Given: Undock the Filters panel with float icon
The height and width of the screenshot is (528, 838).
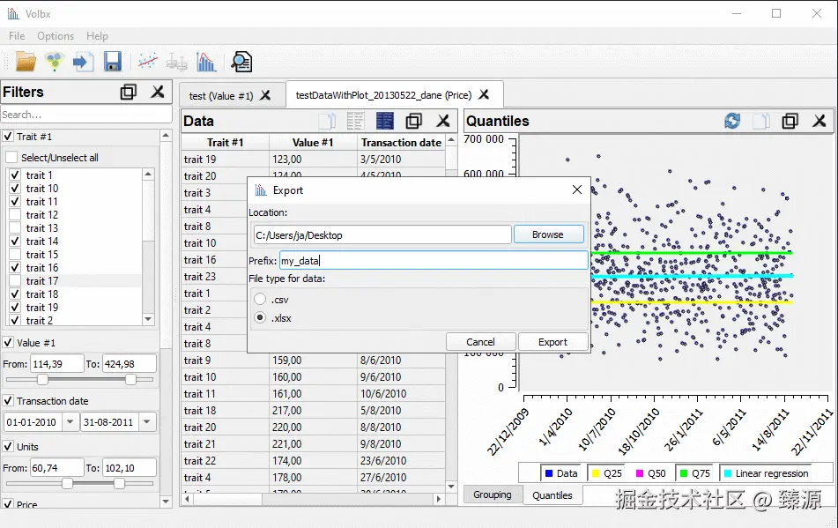Looking at the screenshot, I should (x=129, y=92).
